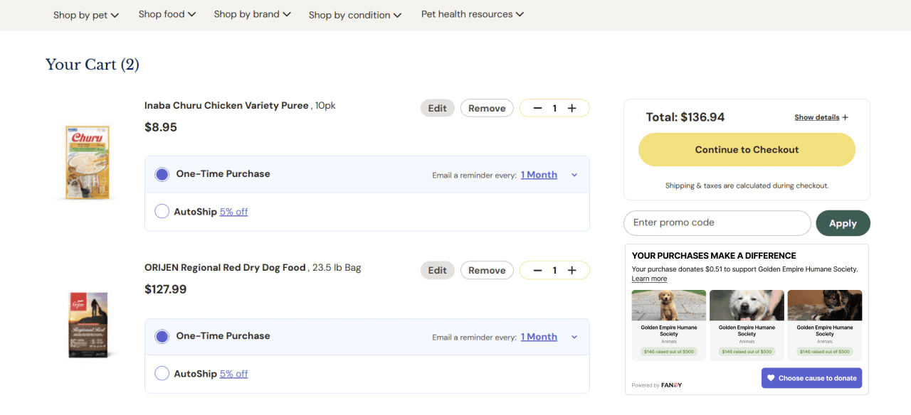The image size is (911, 415).
Task: Increase quantity of ORIJEN dog food
Action: [x=572, y=270]
